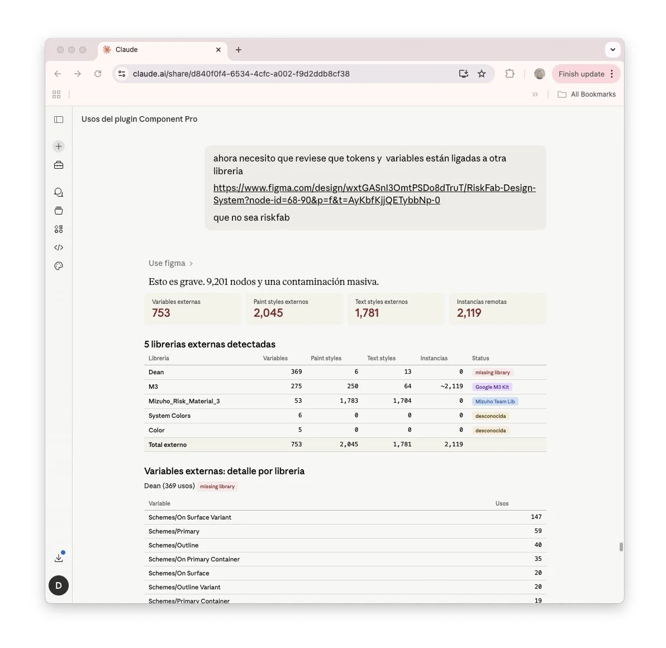Click missing library badge beside Dean (369 usos)
Image resolution: width=666 pixels, height=648 pixels.
[x=217, y=487]
